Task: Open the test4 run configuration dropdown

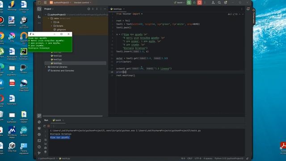Action: pyautogui.click(x=179, y=3)
